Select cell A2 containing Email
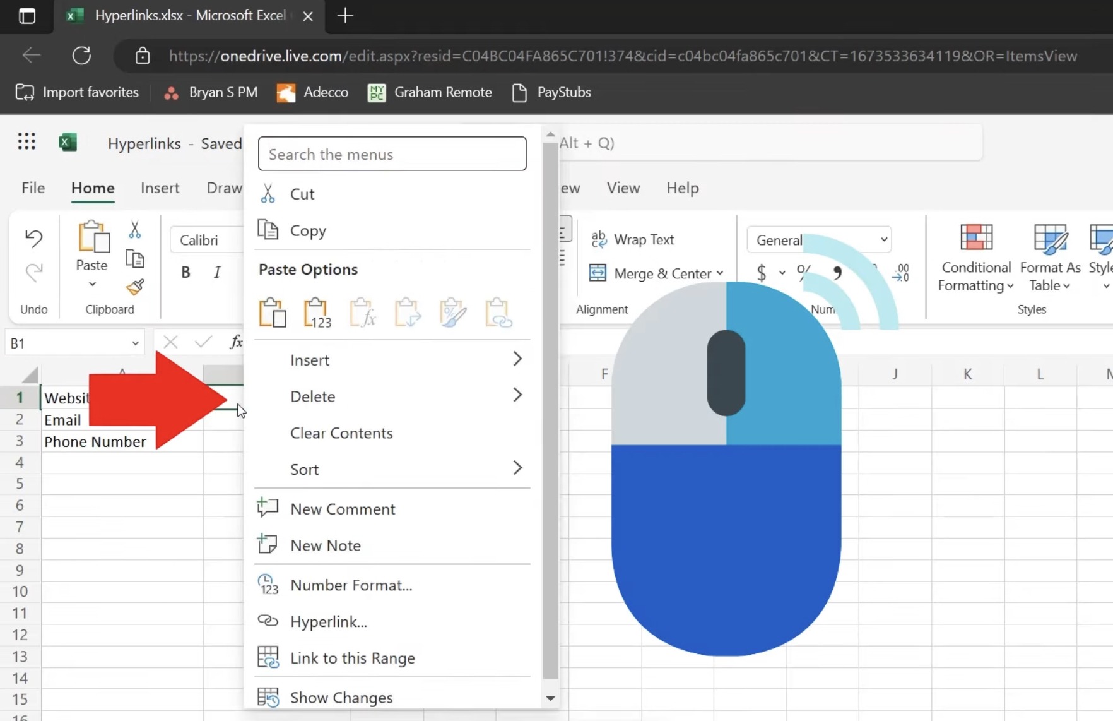 (x=122, y=420)
